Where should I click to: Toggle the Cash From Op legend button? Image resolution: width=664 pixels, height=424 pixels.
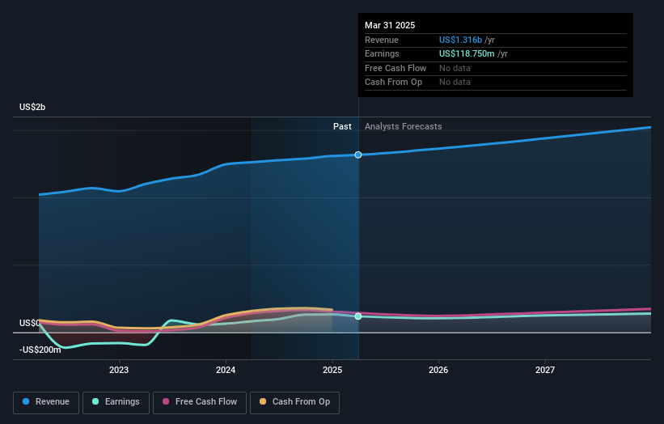(294, 402)
